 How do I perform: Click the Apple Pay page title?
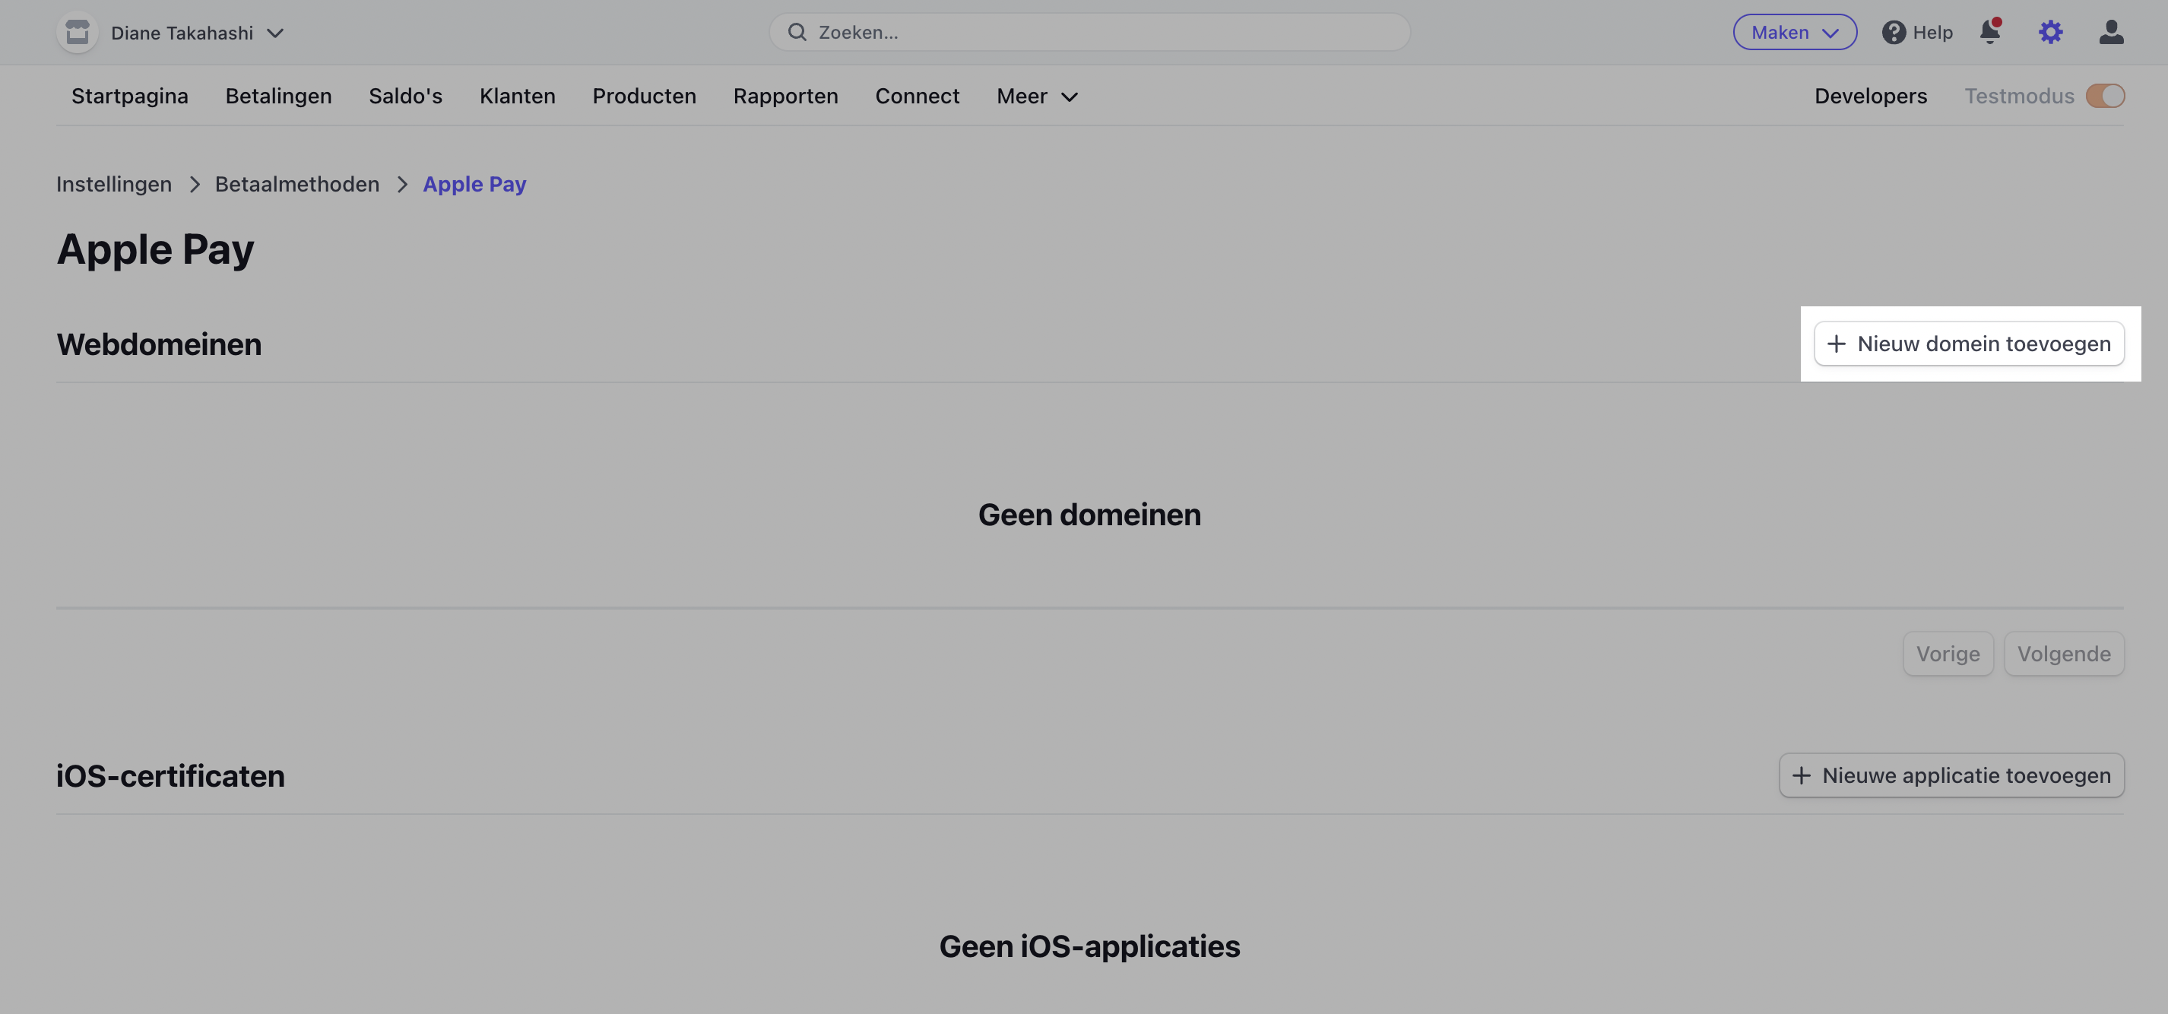(x=155, y=250)
